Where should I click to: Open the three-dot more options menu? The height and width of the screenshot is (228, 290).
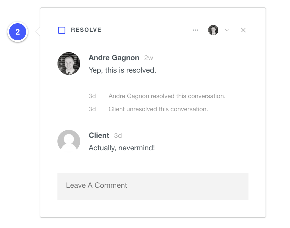[x=196, y=30]
